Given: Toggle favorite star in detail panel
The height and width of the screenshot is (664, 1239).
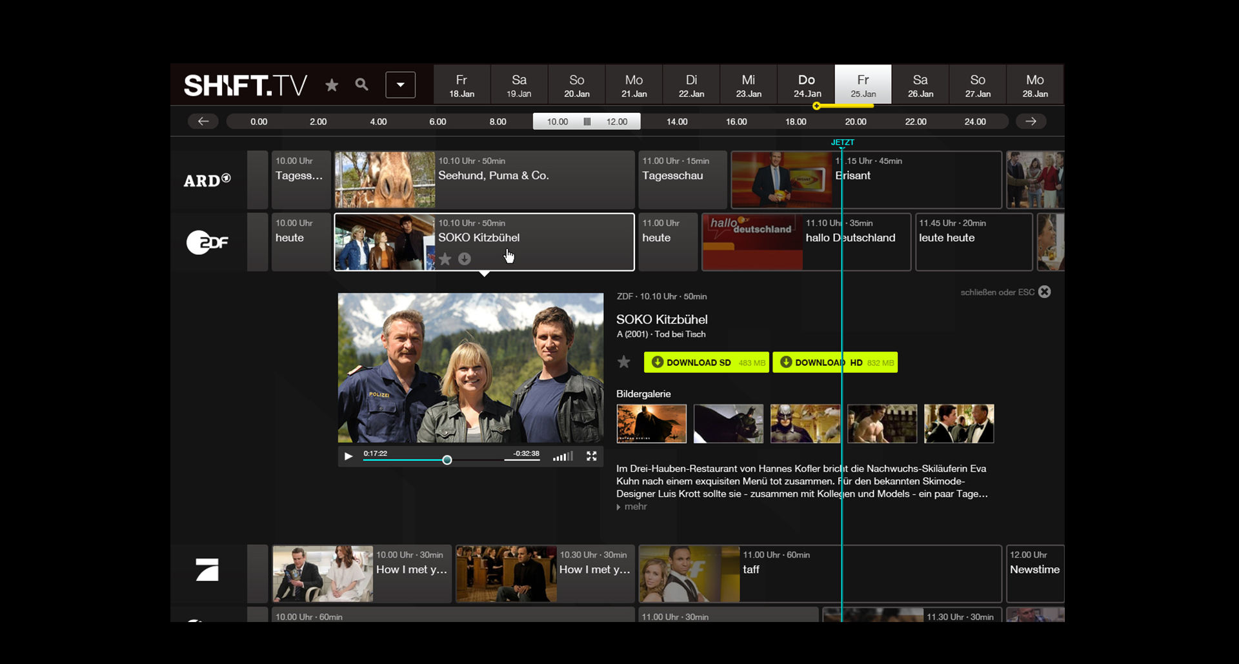Looking at the screenshot, I should point(623,362).
